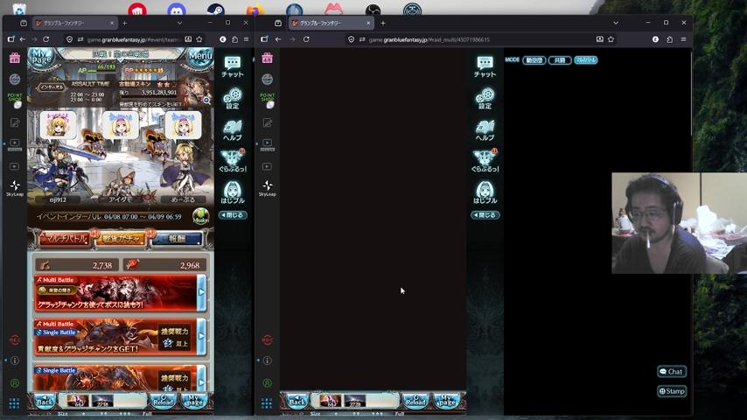Image resolution: width=747 pixels, height=420 pixels.
Task: Open ぐらぶるっ! comic icon in left window
Action: [x=233, y=161]
